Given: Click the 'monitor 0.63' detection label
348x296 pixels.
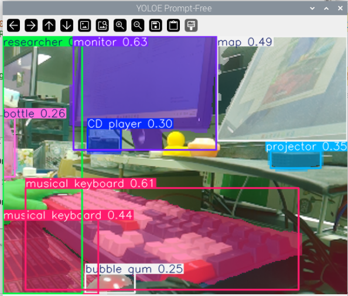Looking at the screenshot, I should 111,42.
